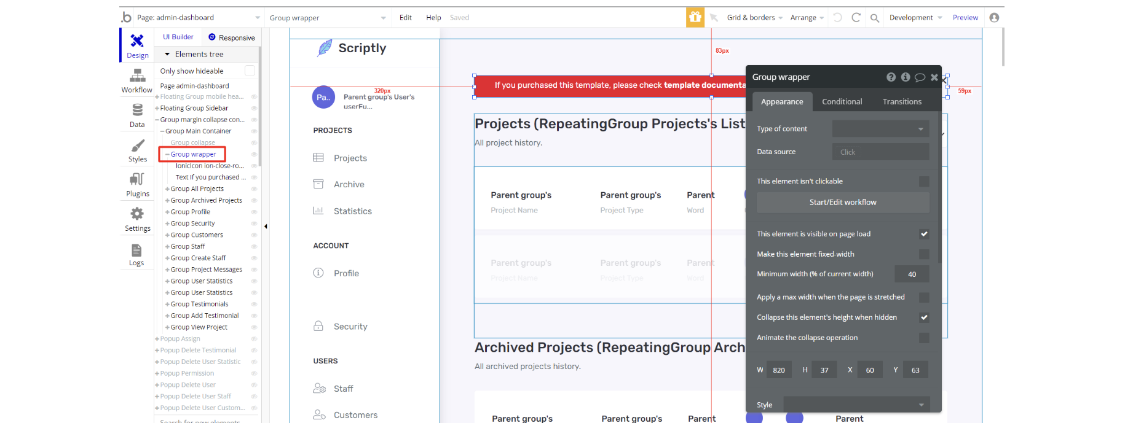This screenshot has height=431, width=1125.
Task: Click the Minimum width value field
Action: pyautogui.click(x=912, y=274)
